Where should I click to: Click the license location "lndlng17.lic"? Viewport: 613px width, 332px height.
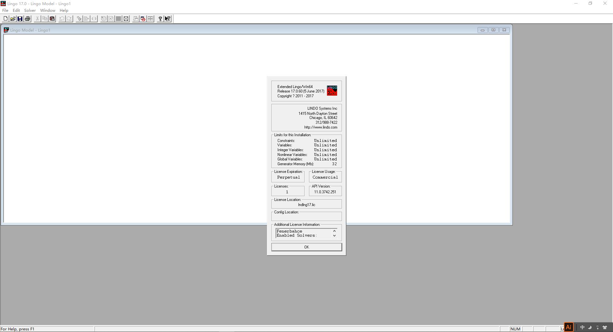306,205
